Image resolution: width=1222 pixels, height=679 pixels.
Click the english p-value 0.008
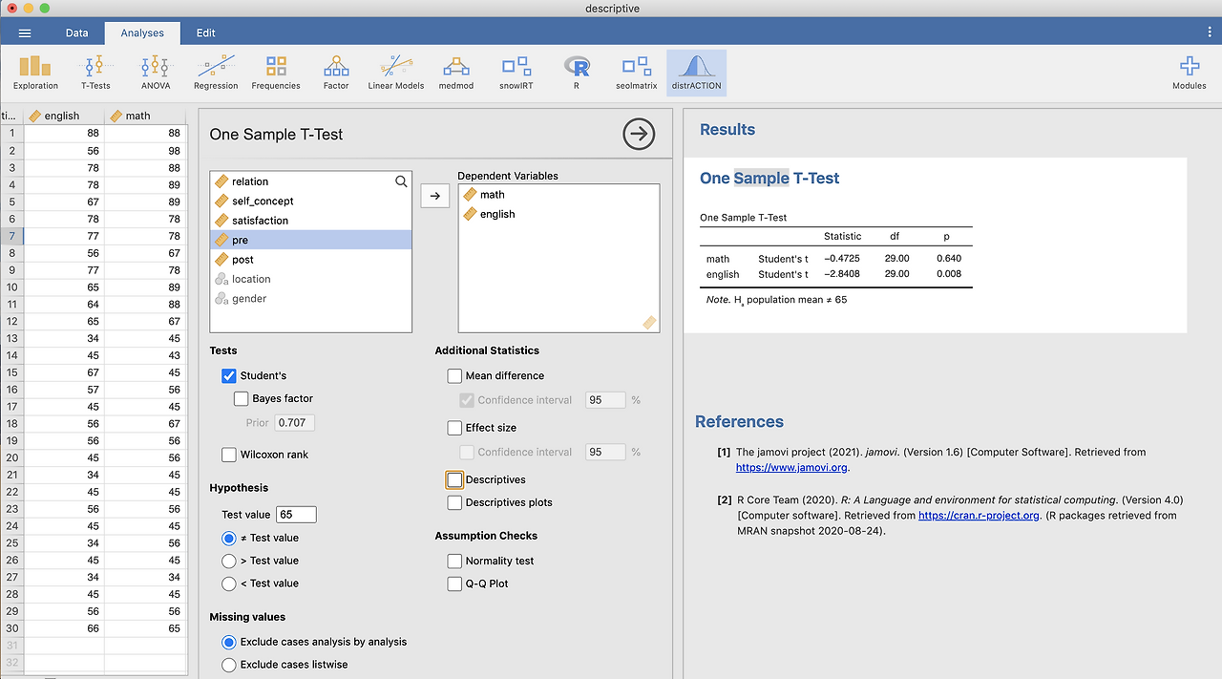click(949, 274)
